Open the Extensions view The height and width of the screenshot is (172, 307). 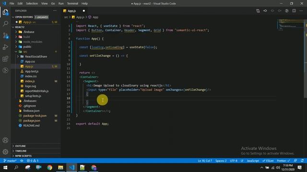tap(5, 58)
